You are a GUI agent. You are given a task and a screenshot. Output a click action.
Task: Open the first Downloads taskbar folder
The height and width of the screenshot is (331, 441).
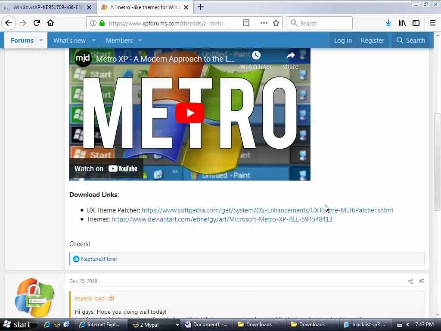pos(259,325)
